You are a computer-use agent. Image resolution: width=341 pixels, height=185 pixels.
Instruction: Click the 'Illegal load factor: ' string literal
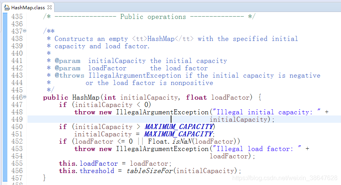pyautogui.click(x=257, y=149)
